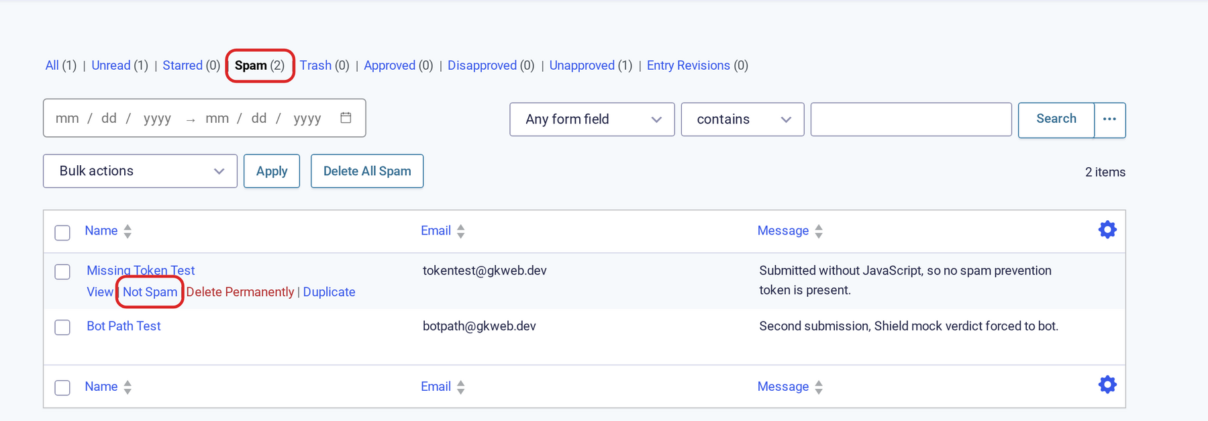
Task: Open the Missing Token Test entry
Action: (140, 271)
